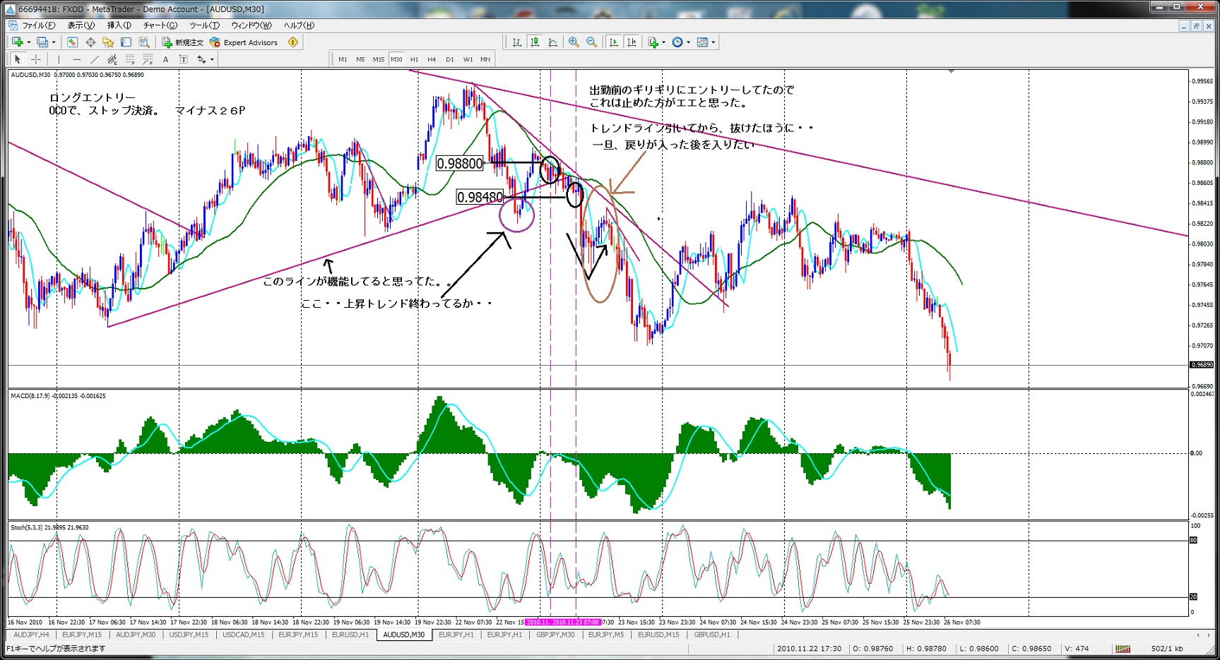
Task: Click the Periods clock icon
Action: (677, 42)
